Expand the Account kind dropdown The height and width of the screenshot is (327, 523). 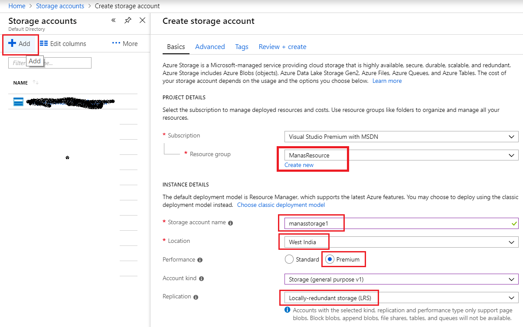pyautogui.click(x=402, y=279)
